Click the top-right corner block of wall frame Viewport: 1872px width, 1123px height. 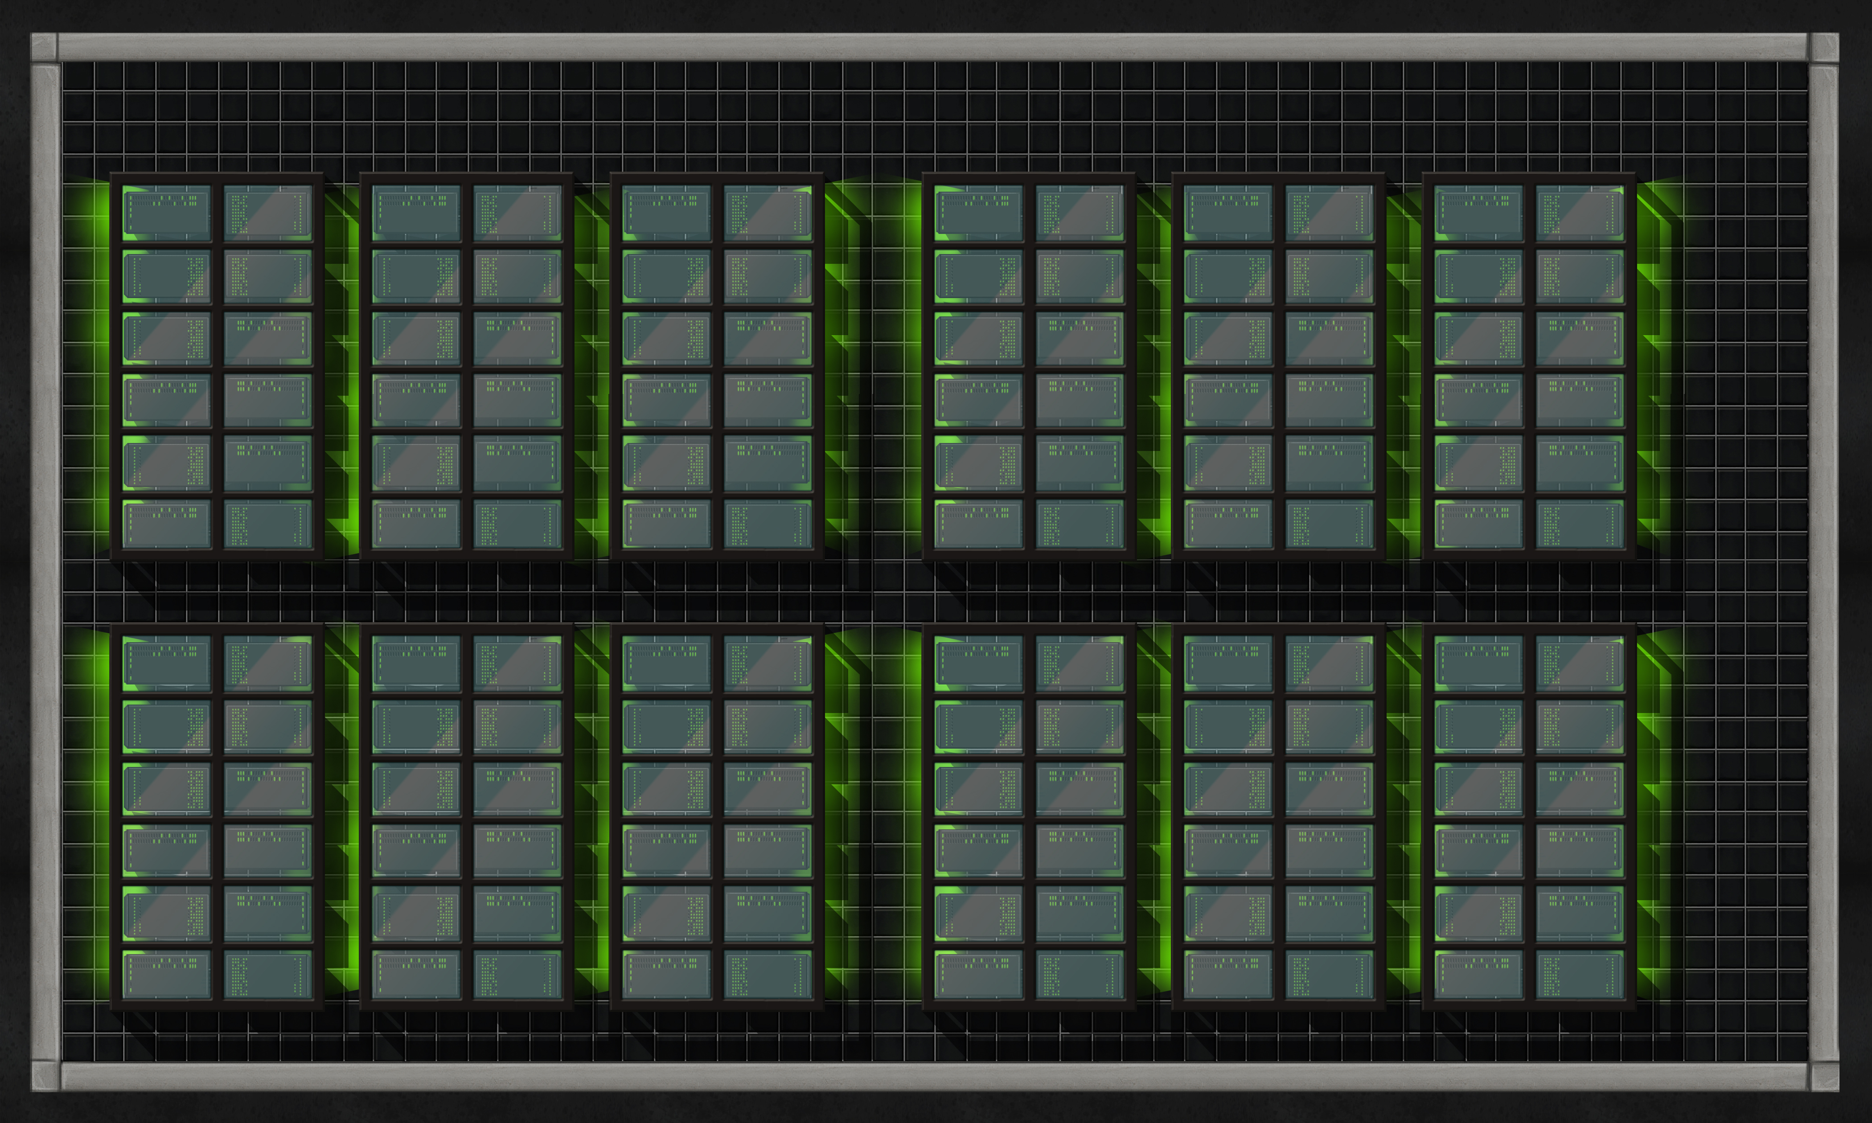[1823, 47]
